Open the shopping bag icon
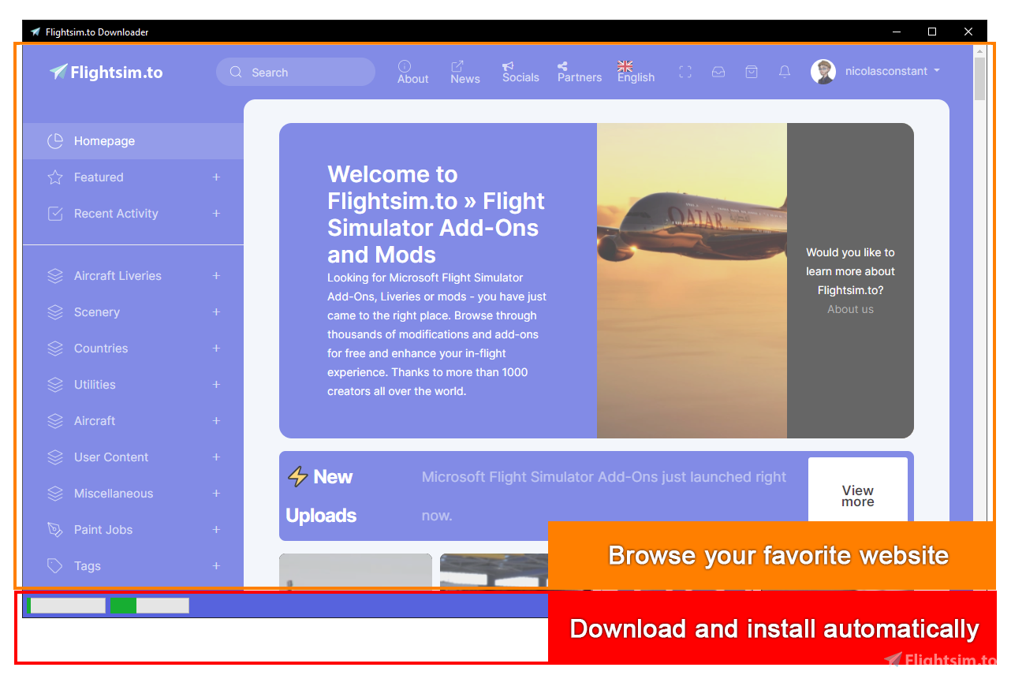 tap(752, 72)
